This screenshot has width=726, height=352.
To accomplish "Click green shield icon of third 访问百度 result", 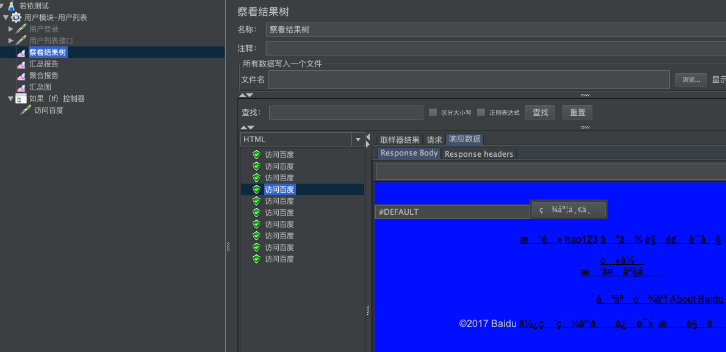I will click(256, 178).
